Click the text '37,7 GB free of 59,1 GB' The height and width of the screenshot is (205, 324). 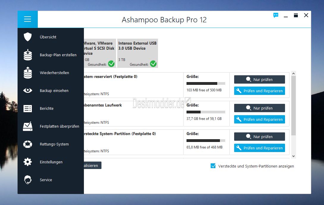click(x=204, y=119)
